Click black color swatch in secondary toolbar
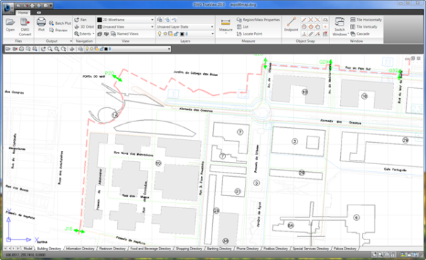Image resolution: width=426 pixels, height=260 pixels. 106,49
